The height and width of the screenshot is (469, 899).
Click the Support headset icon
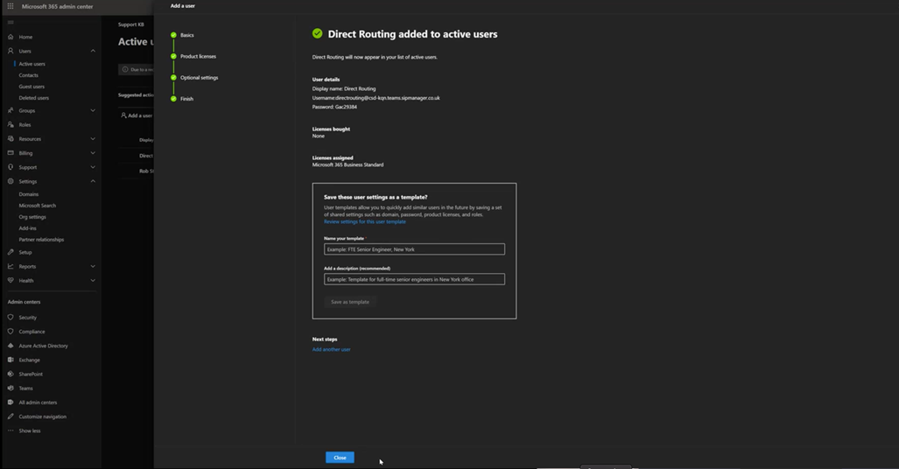click(x=11, y=167)
